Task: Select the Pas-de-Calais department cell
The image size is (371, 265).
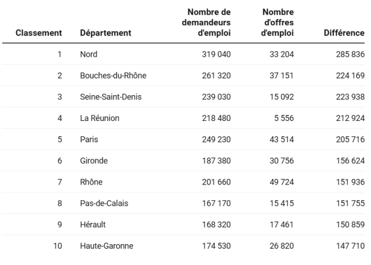Action: point(104,203)
